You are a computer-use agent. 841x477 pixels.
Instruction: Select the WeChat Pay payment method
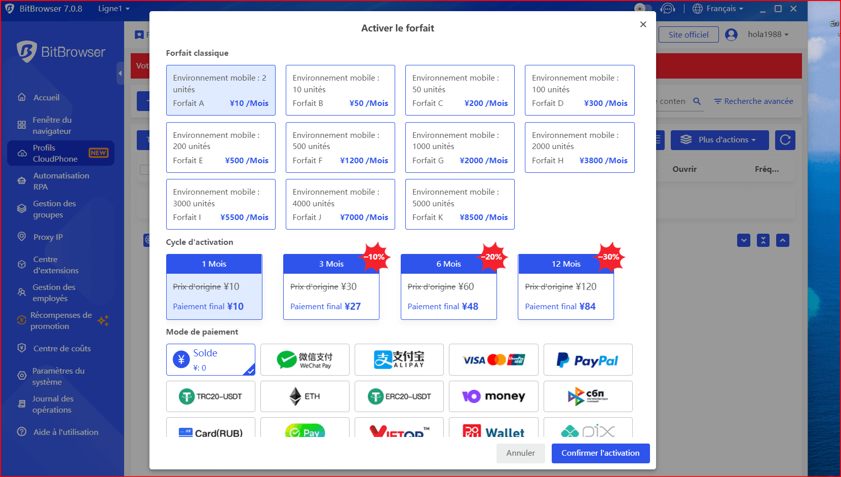304,360
